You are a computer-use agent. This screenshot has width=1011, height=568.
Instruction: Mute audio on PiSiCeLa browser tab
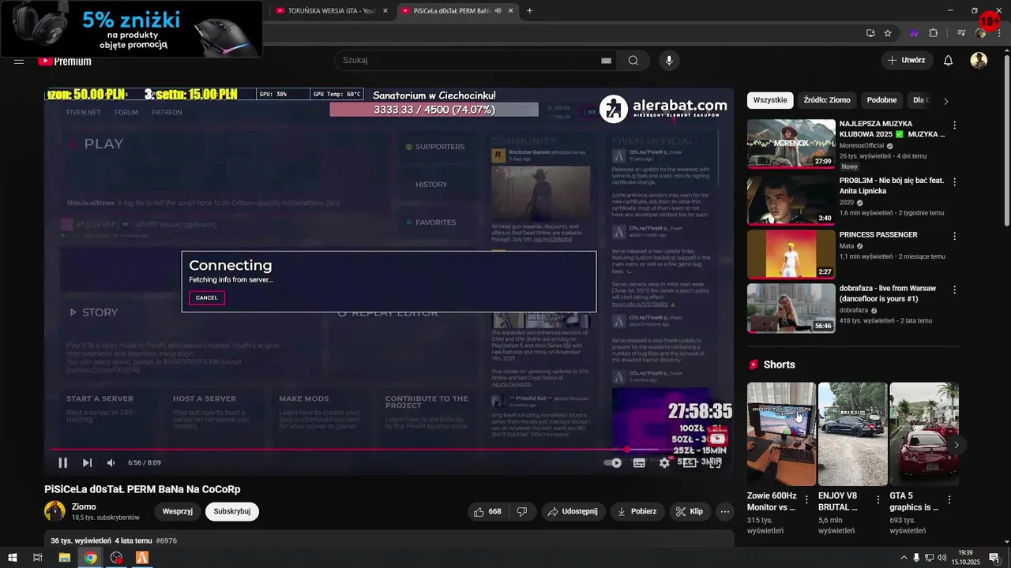click(x=498, y=10)
